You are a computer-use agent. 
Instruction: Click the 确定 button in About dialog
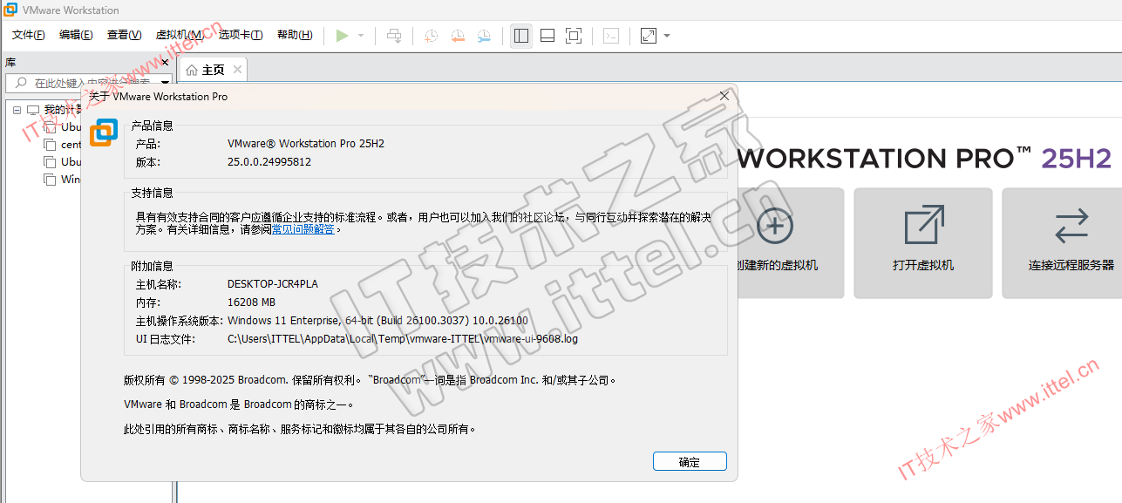(x=689, y=462)
